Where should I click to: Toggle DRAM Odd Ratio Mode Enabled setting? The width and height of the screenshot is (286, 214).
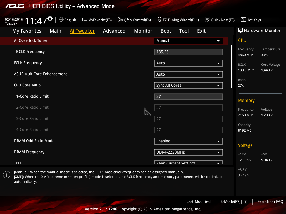[x=188, y=141]
